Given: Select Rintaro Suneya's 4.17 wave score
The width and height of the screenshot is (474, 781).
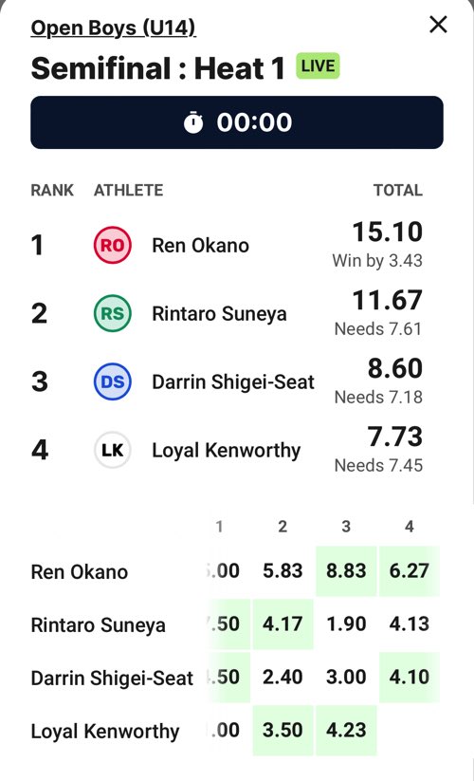Looking at the screenshot, I should [x=283, y=624].
